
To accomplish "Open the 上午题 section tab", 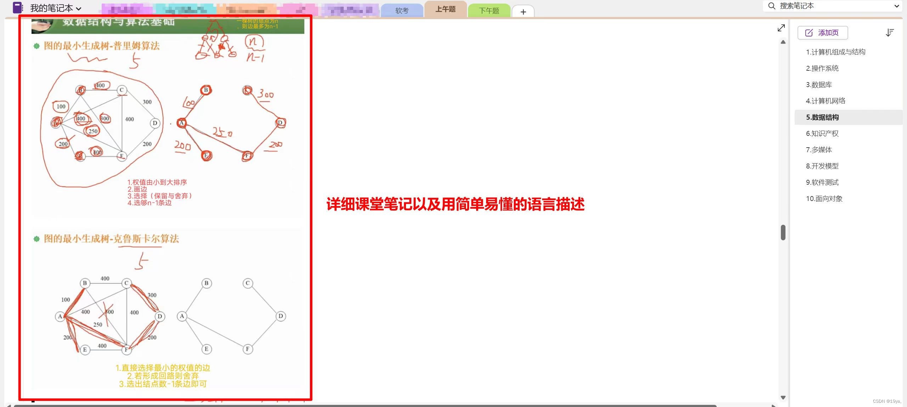I will pyautogui.click(x=445, y=9).
